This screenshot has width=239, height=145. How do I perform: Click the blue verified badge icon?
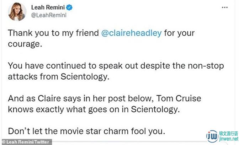(69, 7)
